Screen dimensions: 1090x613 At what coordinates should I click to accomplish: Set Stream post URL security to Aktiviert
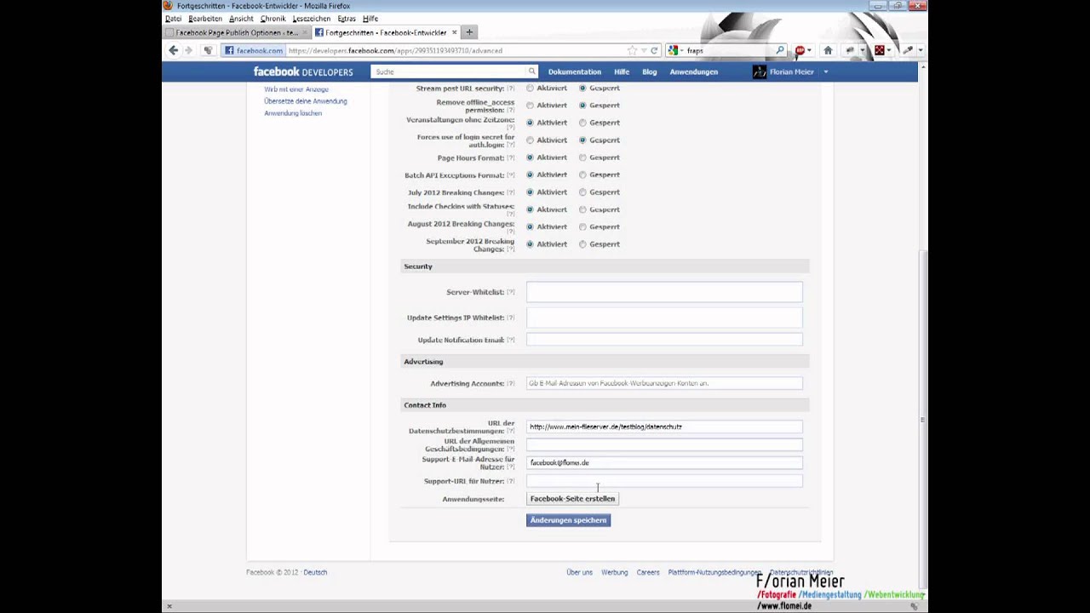click(x=531, y=88)
